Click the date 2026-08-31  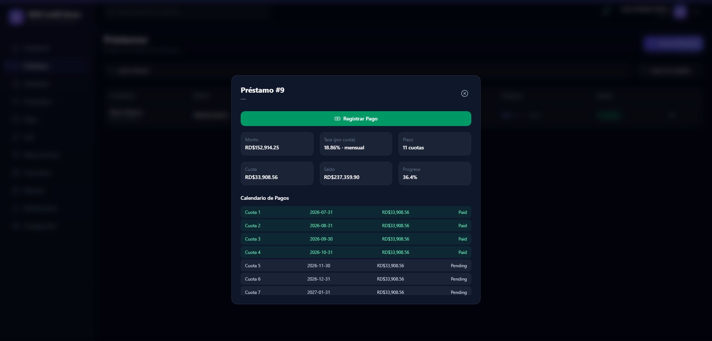click(321, 226)
